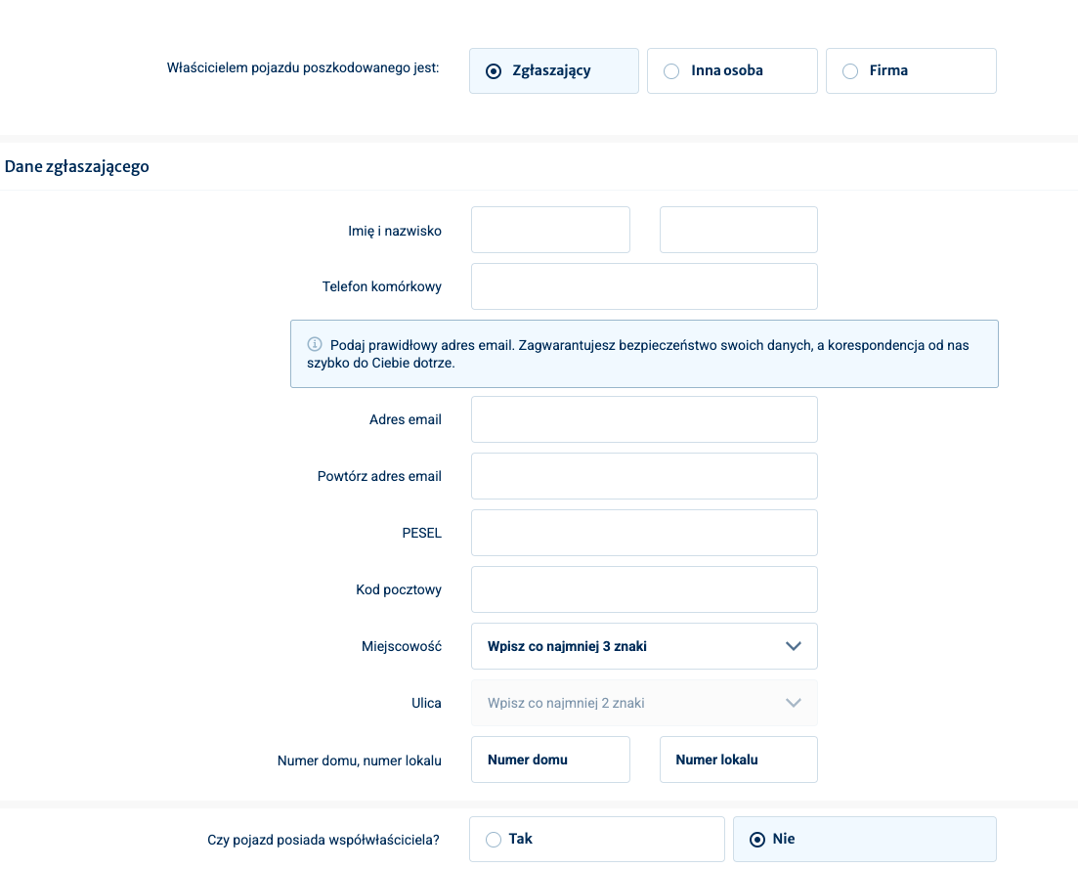
Task: Click the info icon in email notice
Action: [315, 344]
